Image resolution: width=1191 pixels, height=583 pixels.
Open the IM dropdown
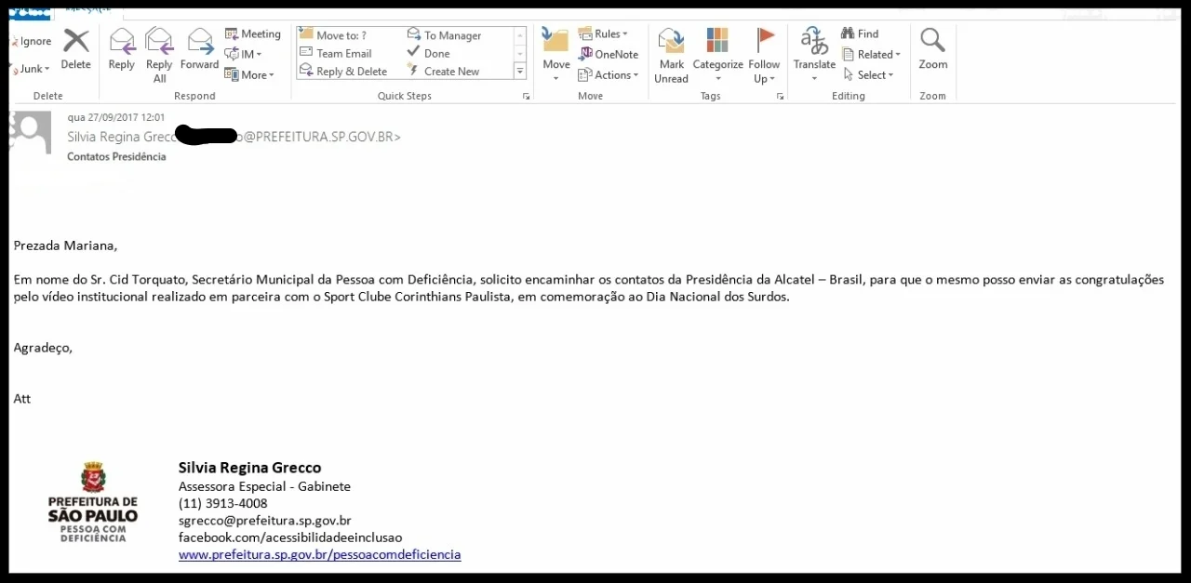pyautogui.click(x=244, y=55)
